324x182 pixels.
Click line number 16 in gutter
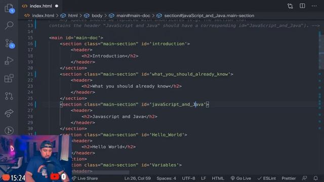tap(30, 44)
